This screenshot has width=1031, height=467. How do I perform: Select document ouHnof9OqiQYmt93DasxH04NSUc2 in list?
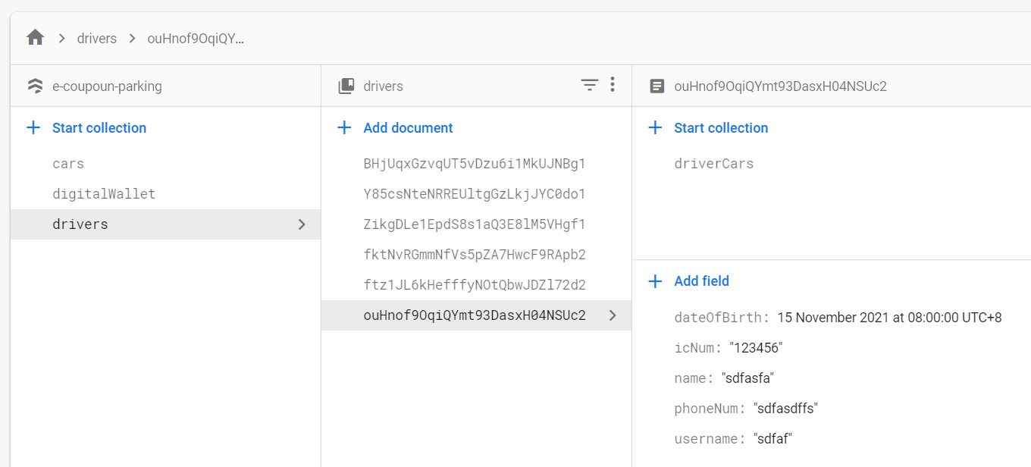pos(476,315)
